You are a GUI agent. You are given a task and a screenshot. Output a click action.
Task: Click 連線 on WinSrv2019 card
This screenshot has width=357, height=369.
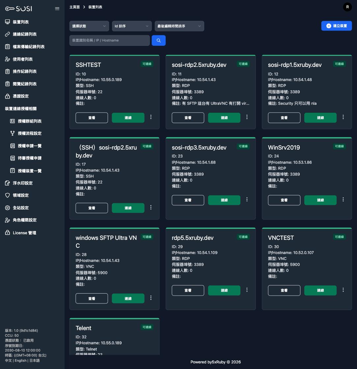click(320, 200)
